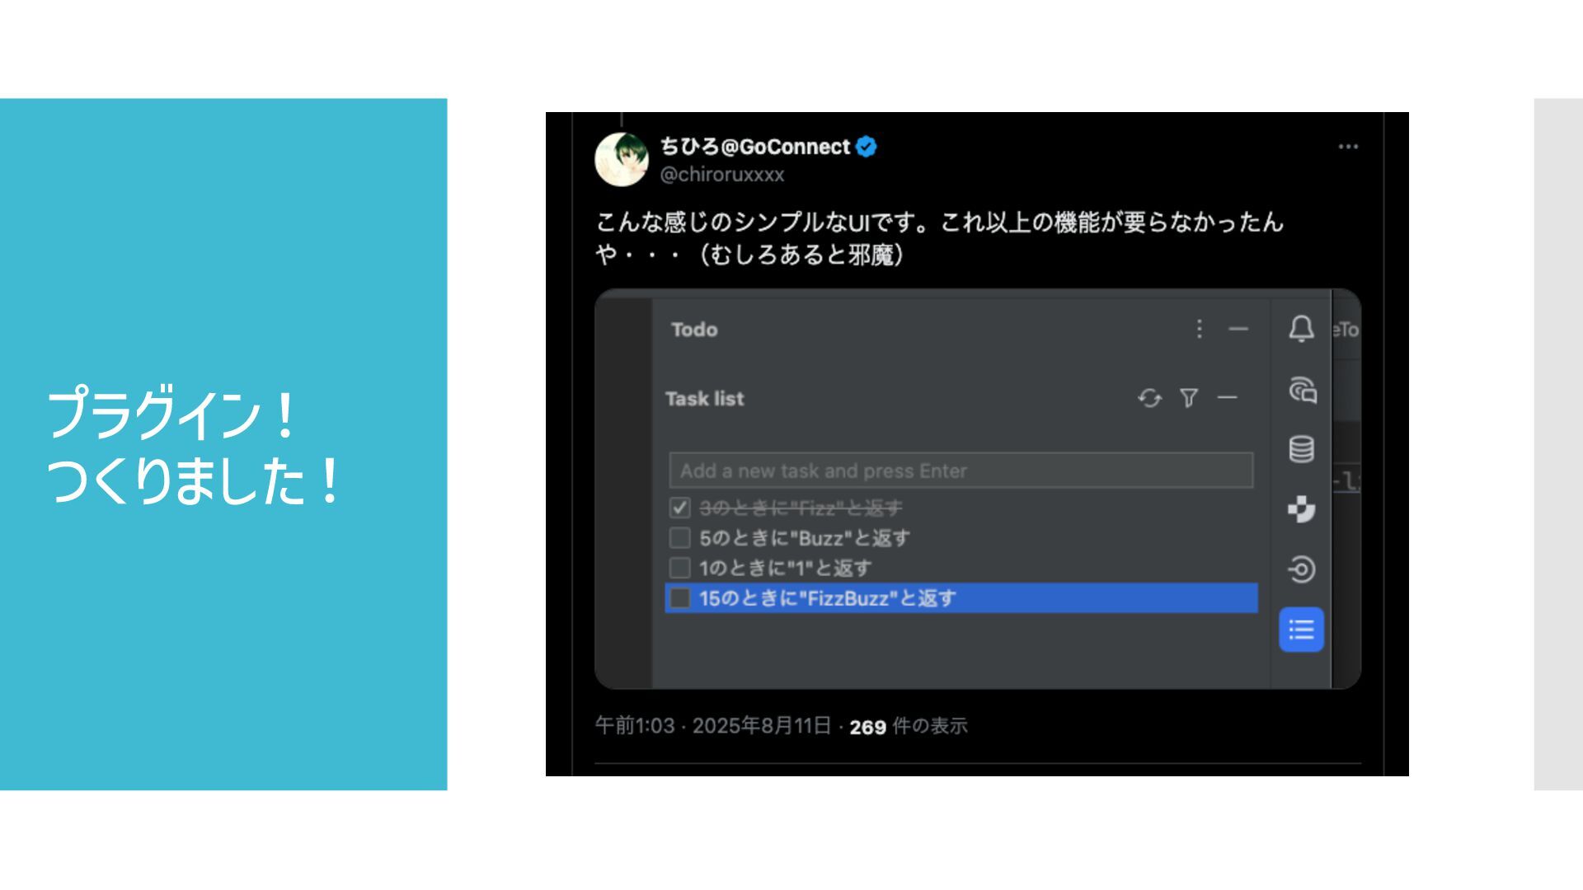Viewport: 1583px width, 890px height.
Task: Click the slide title プラグイン！つくりました！
Action: pos(195,446)
